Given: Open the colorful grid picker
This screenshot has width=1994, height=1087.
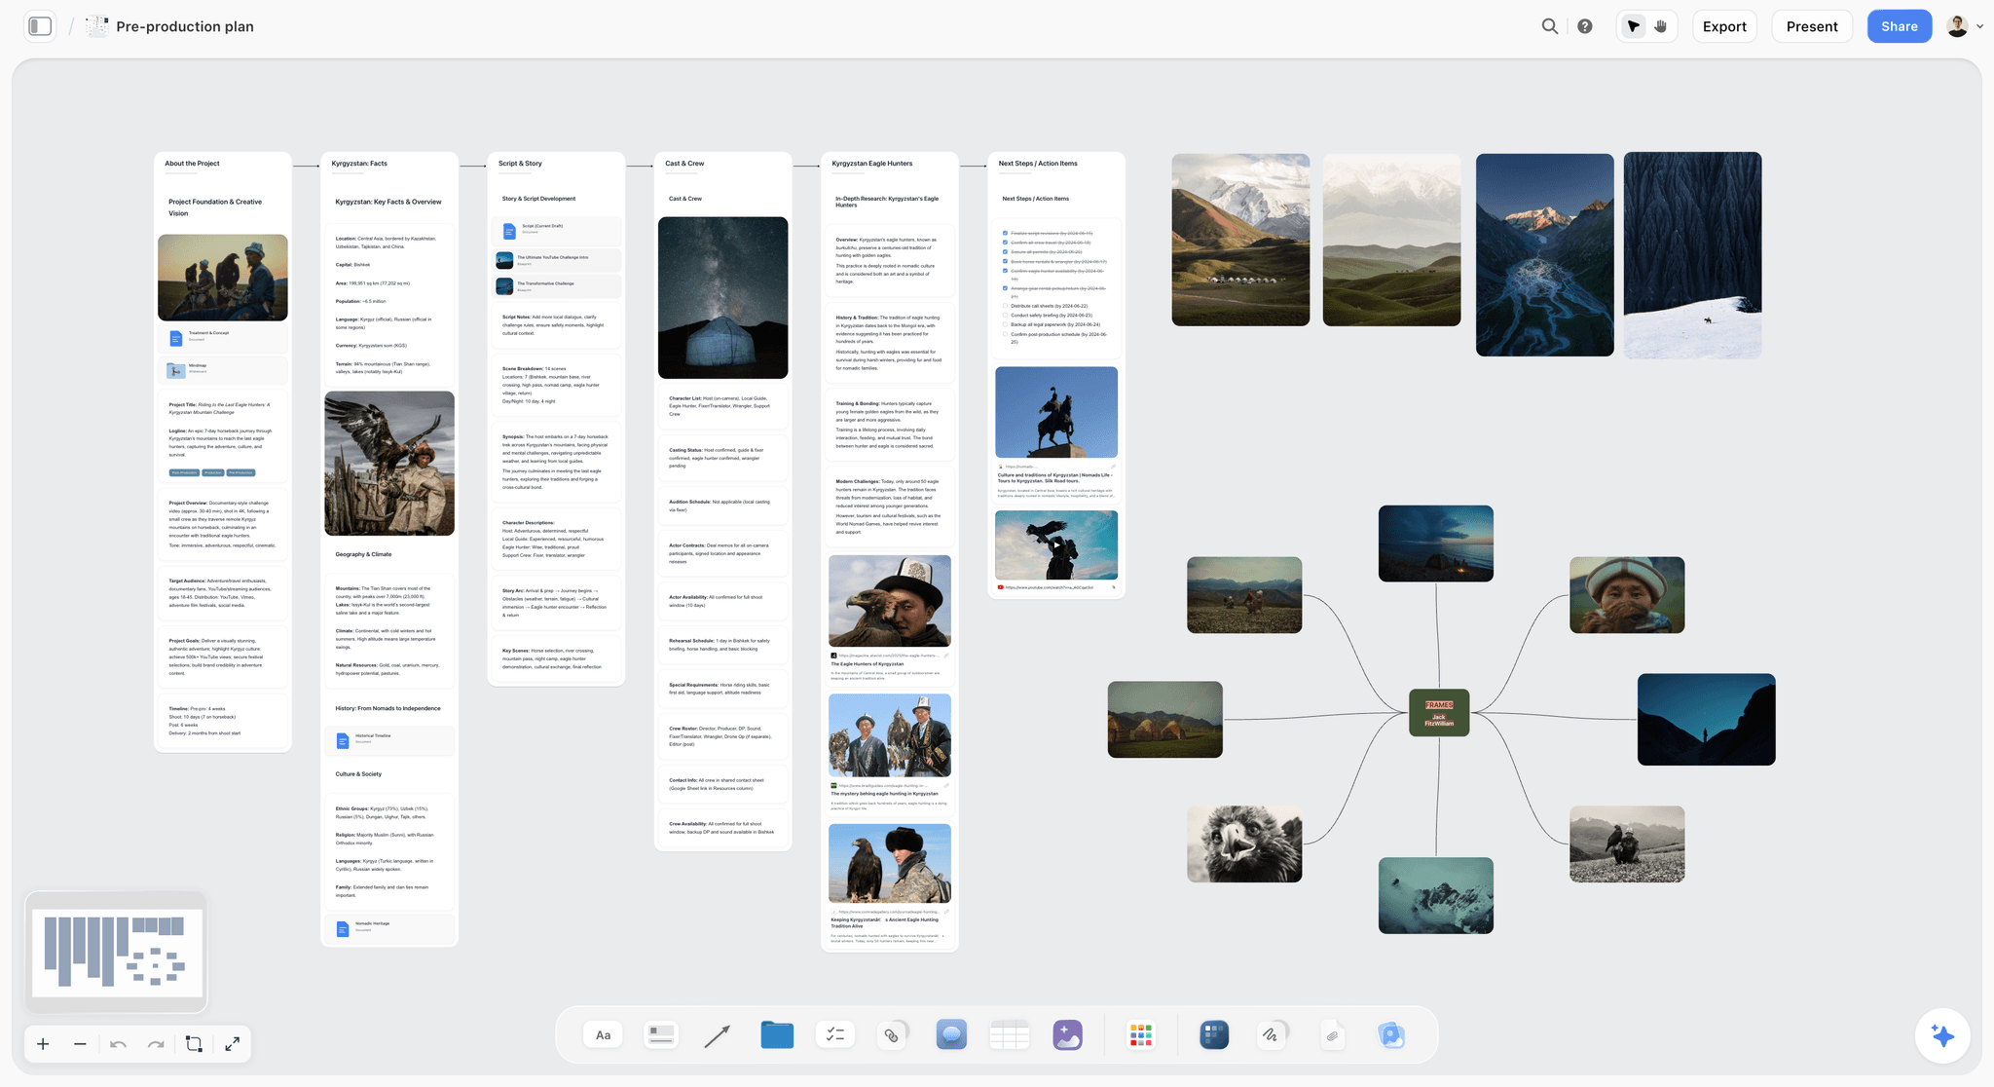Looking at the screenshot, I should pyautogui.click(x=1141, y=1034).
